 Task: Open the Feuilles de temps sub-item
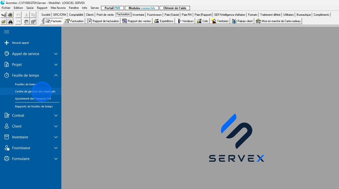pos(26,84)
